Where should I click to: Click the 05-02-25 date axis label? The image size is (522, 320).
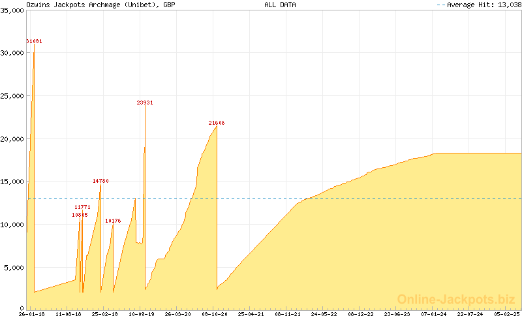506,314
